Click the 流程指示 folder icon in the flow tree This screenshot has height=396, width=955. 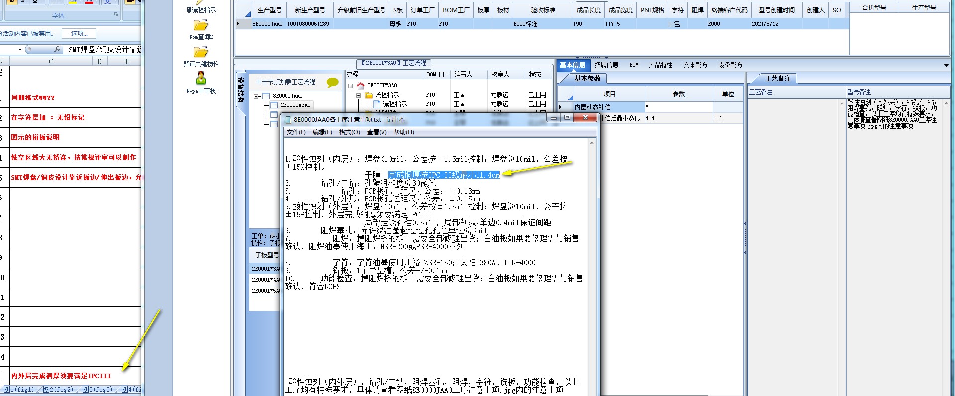(x=369, y=95)
